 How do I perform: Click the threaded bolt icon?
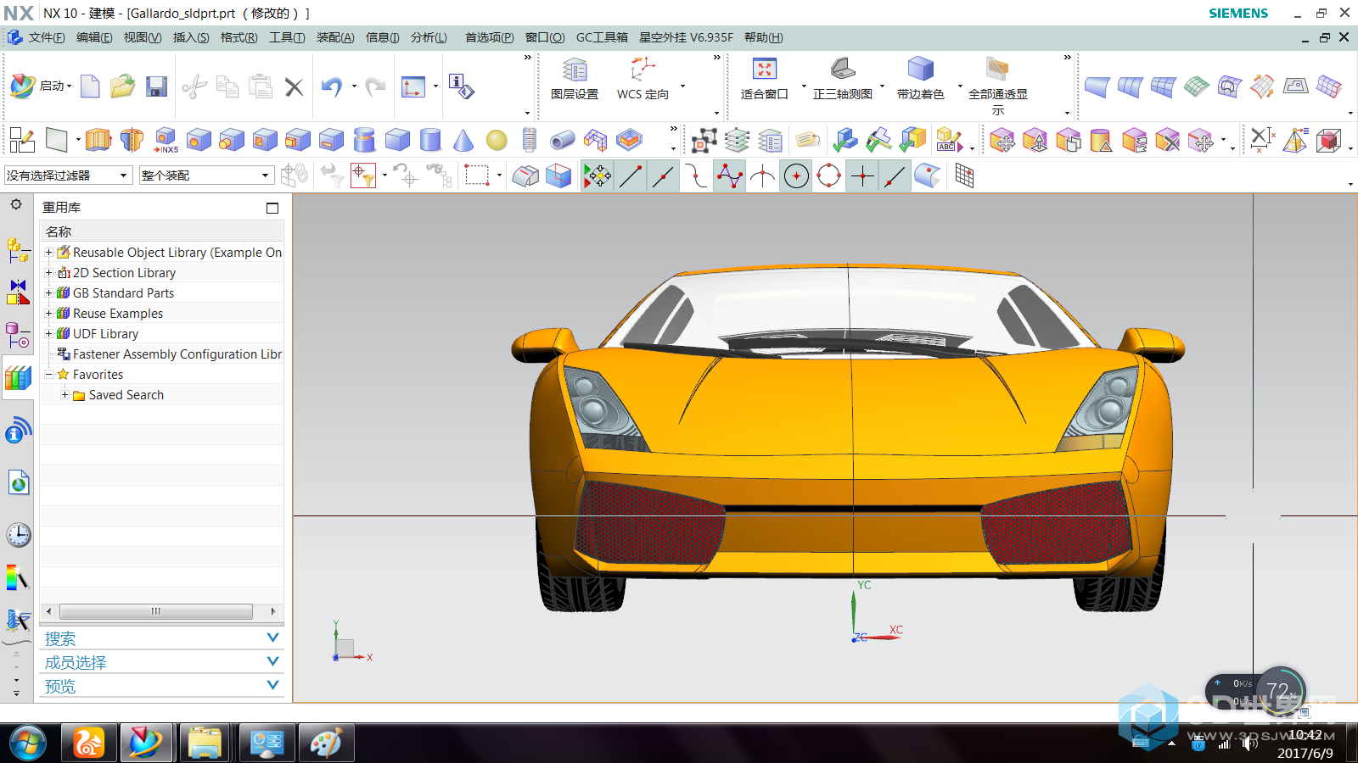(530, 140)
